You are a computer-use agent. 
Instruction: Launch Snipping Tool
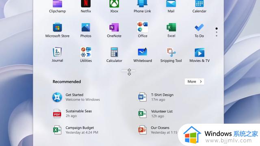[171, 55]
